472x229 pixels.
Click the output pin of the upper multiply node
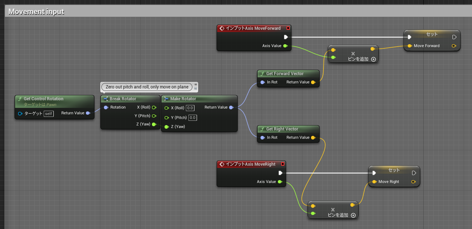(x=372, y=49)
